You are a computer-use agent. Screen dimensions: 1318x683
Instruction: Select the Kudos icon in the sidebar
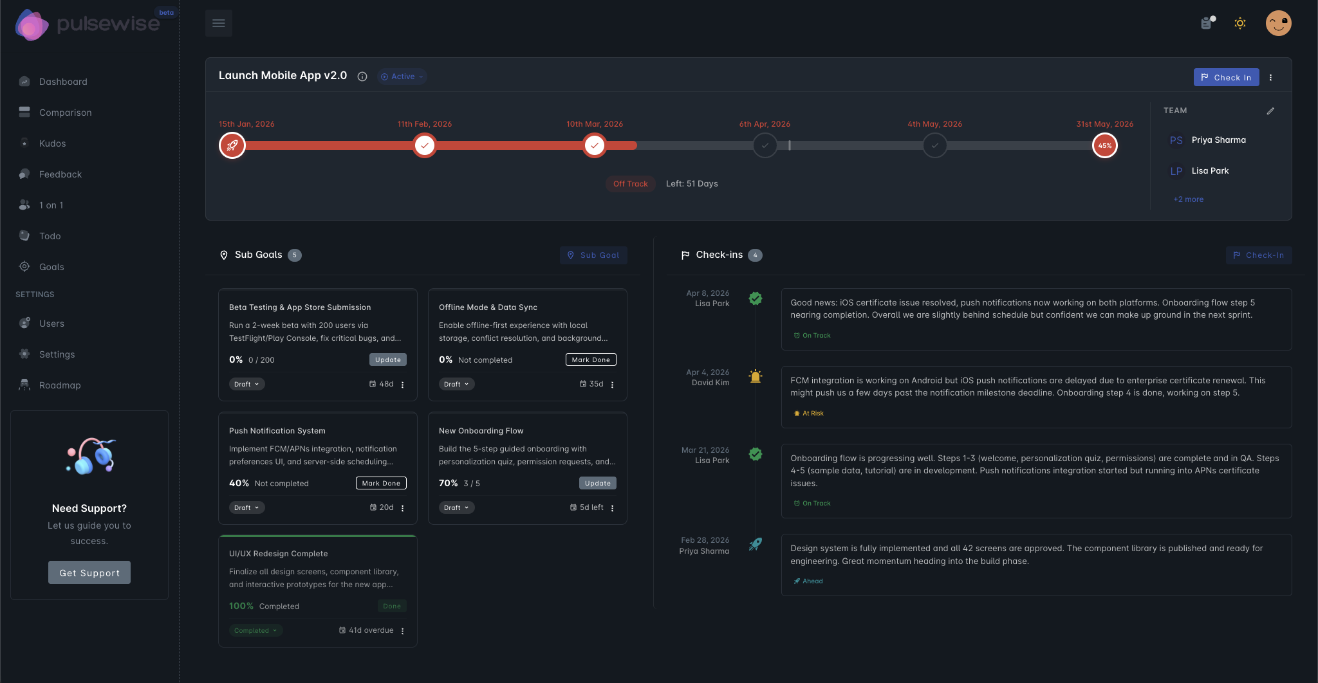tap(24, 143)
